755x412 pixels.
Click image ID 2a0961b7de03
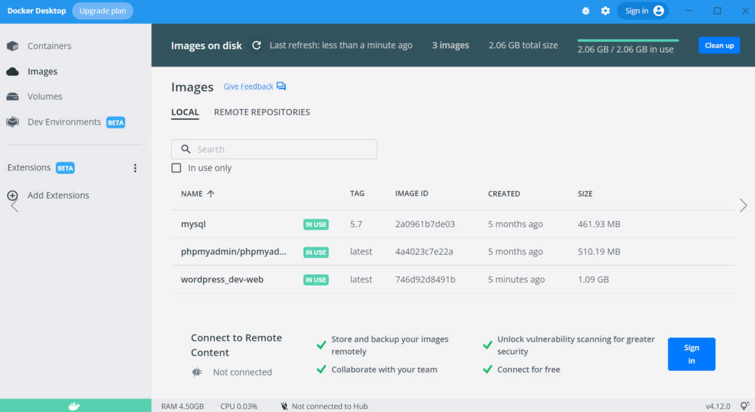[425, 224]
